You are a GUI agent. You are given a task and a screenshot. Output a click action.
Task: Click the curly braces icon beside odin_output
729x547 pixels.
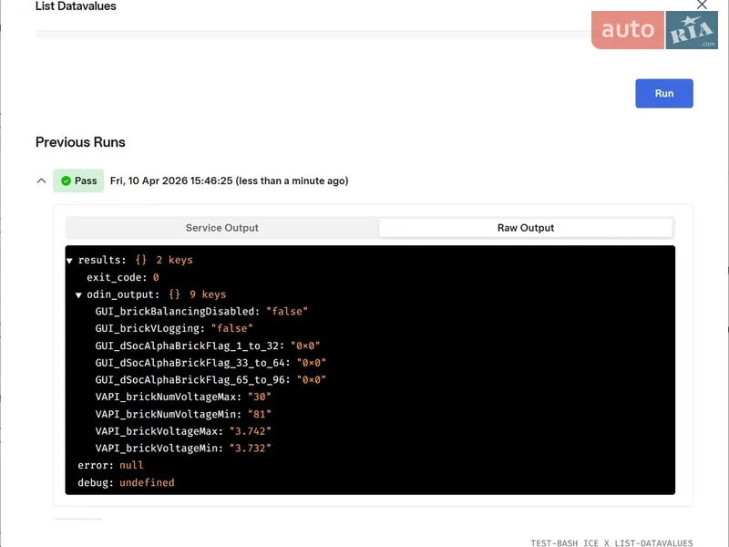(x=175, y=294)
